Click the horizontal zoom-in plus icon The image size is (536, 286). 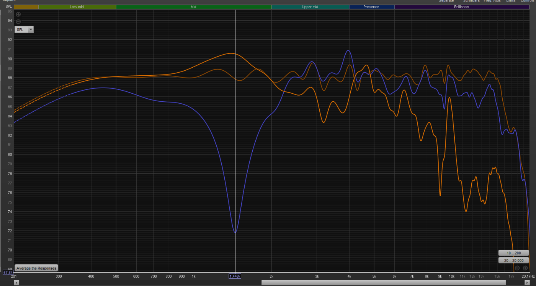tap(525, 268)
